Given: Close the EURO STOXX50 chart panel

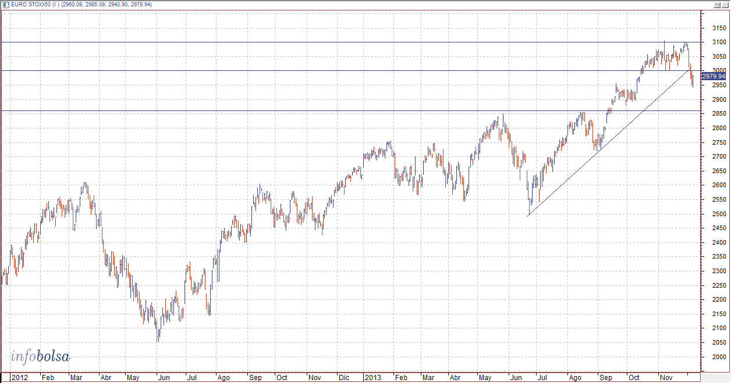Looking at the screenshot, I should 725,5.
